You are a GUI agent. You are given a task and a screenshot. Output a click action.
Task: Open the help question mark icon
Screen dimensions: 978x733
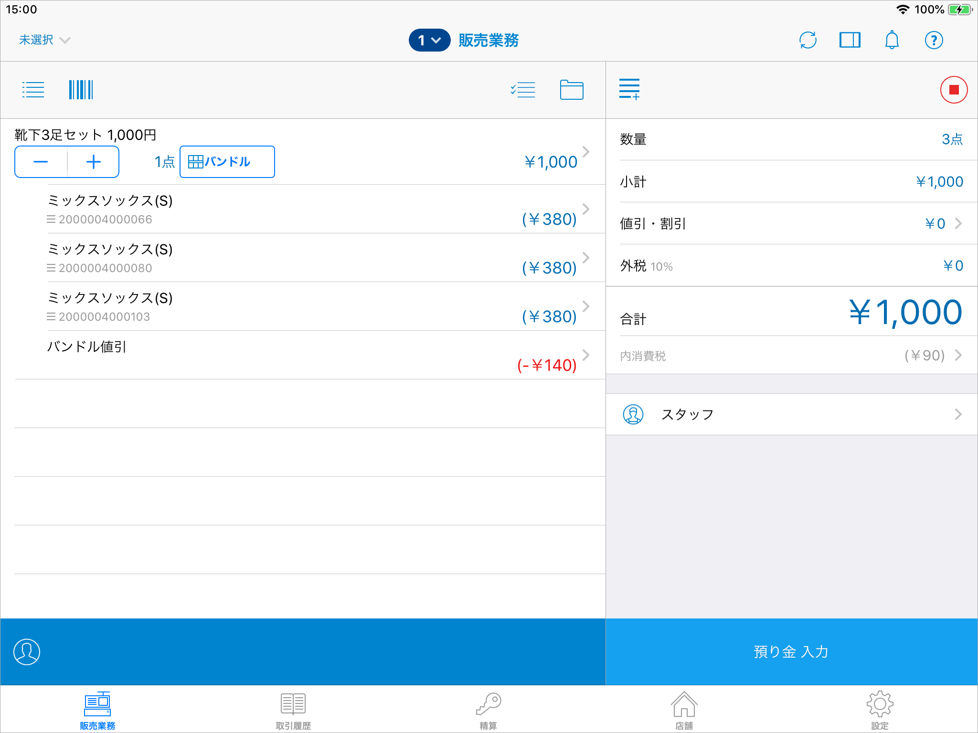[934, 40]
